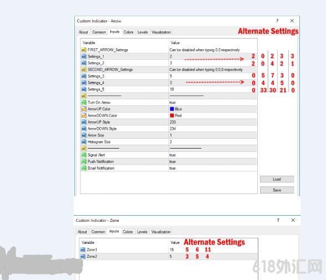Toggle the Push Notification true value
This screenshot has height=280, width=326.
pos(213,161)
